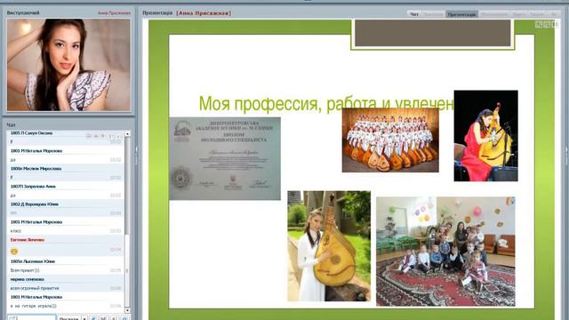Switch to the Чат tab
The width and height of the screenshot is (569, 320).
tap(414, 14)
